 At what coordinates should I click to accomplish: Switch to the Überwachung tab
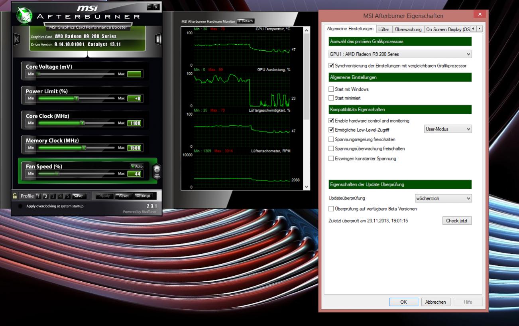(408, 29)
